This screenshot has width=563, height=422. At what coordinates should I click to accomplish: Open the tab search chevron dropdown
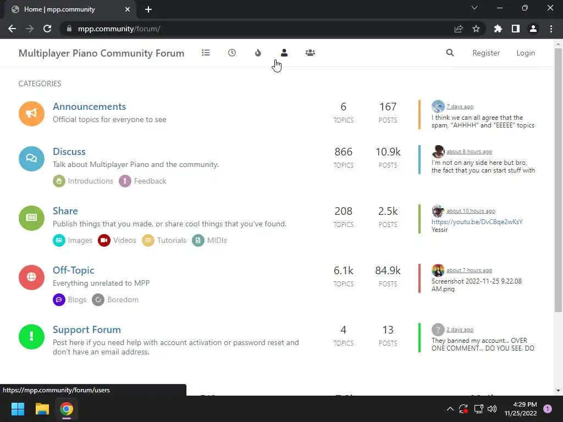click(x=474, y=8)
